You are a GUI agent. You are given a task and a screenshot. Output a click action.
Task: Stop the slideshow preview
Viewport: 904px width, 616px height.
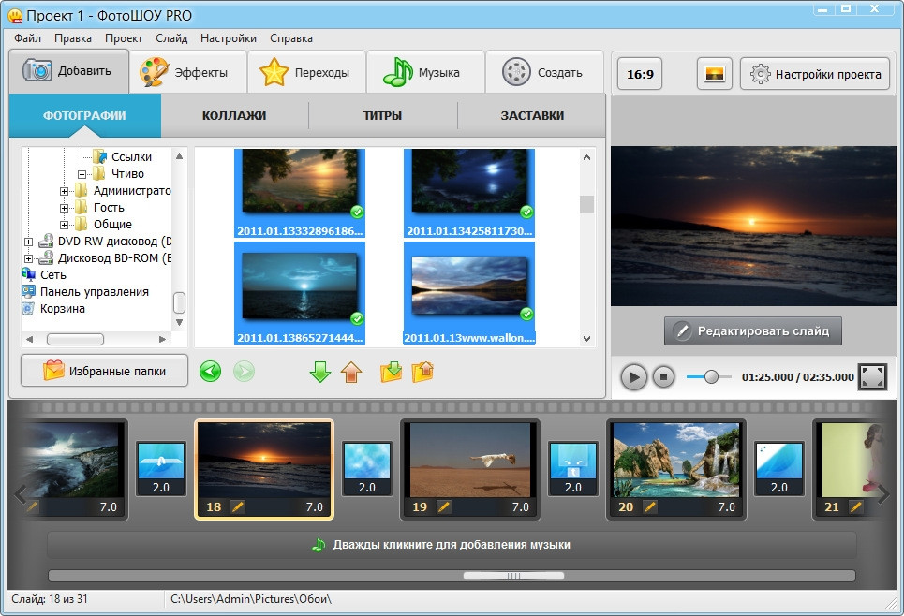(663, 377)
